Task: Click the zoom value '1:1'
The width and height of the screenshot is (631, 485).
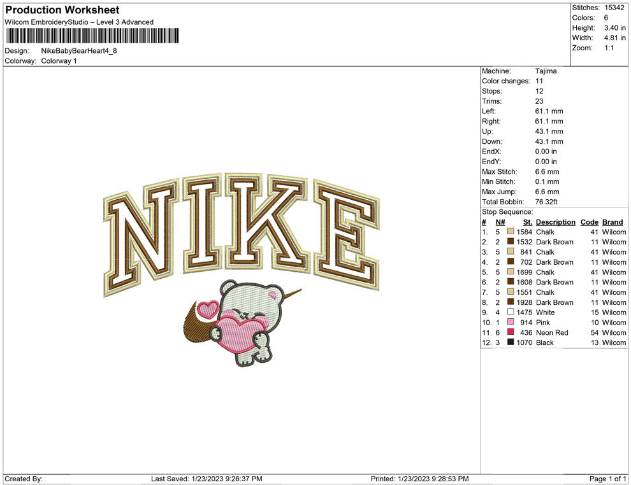Action: tap(609, 48)
